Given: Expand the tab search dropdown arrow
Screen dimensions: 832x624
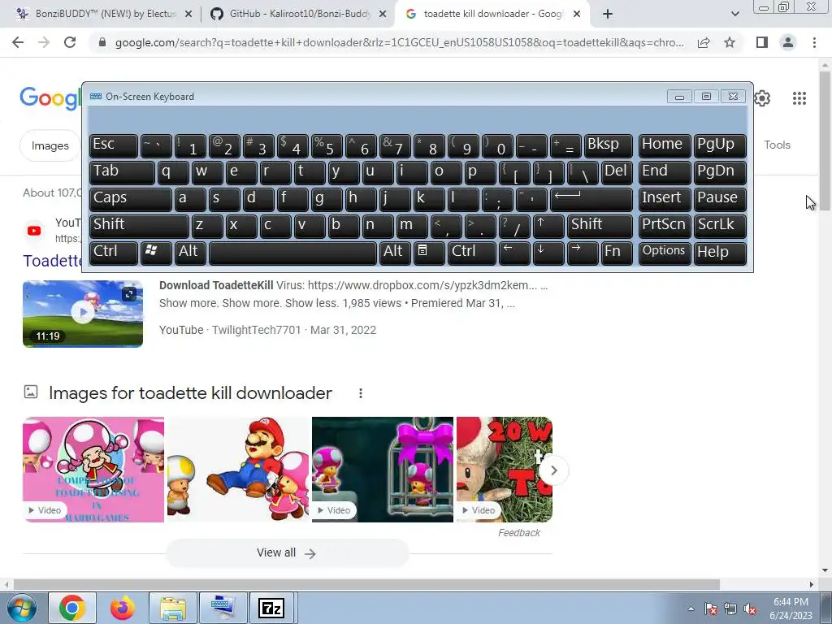Looking at the screenshot, I should click(734, 15).
